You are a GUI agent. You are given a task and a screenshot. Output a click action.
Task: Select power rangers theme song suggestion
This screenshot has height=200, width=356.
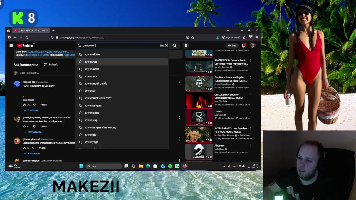click(x=122, y=127)
